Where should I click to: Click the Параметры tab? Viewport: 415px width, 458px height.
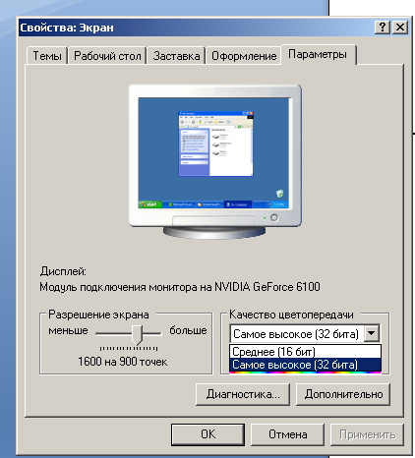pyautogui.click(x=318, y=54)
